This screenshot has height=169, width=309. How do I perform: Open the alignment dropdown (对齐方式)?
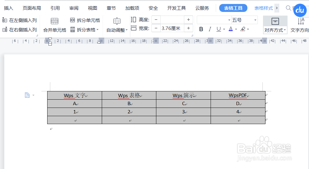[275, 25]
